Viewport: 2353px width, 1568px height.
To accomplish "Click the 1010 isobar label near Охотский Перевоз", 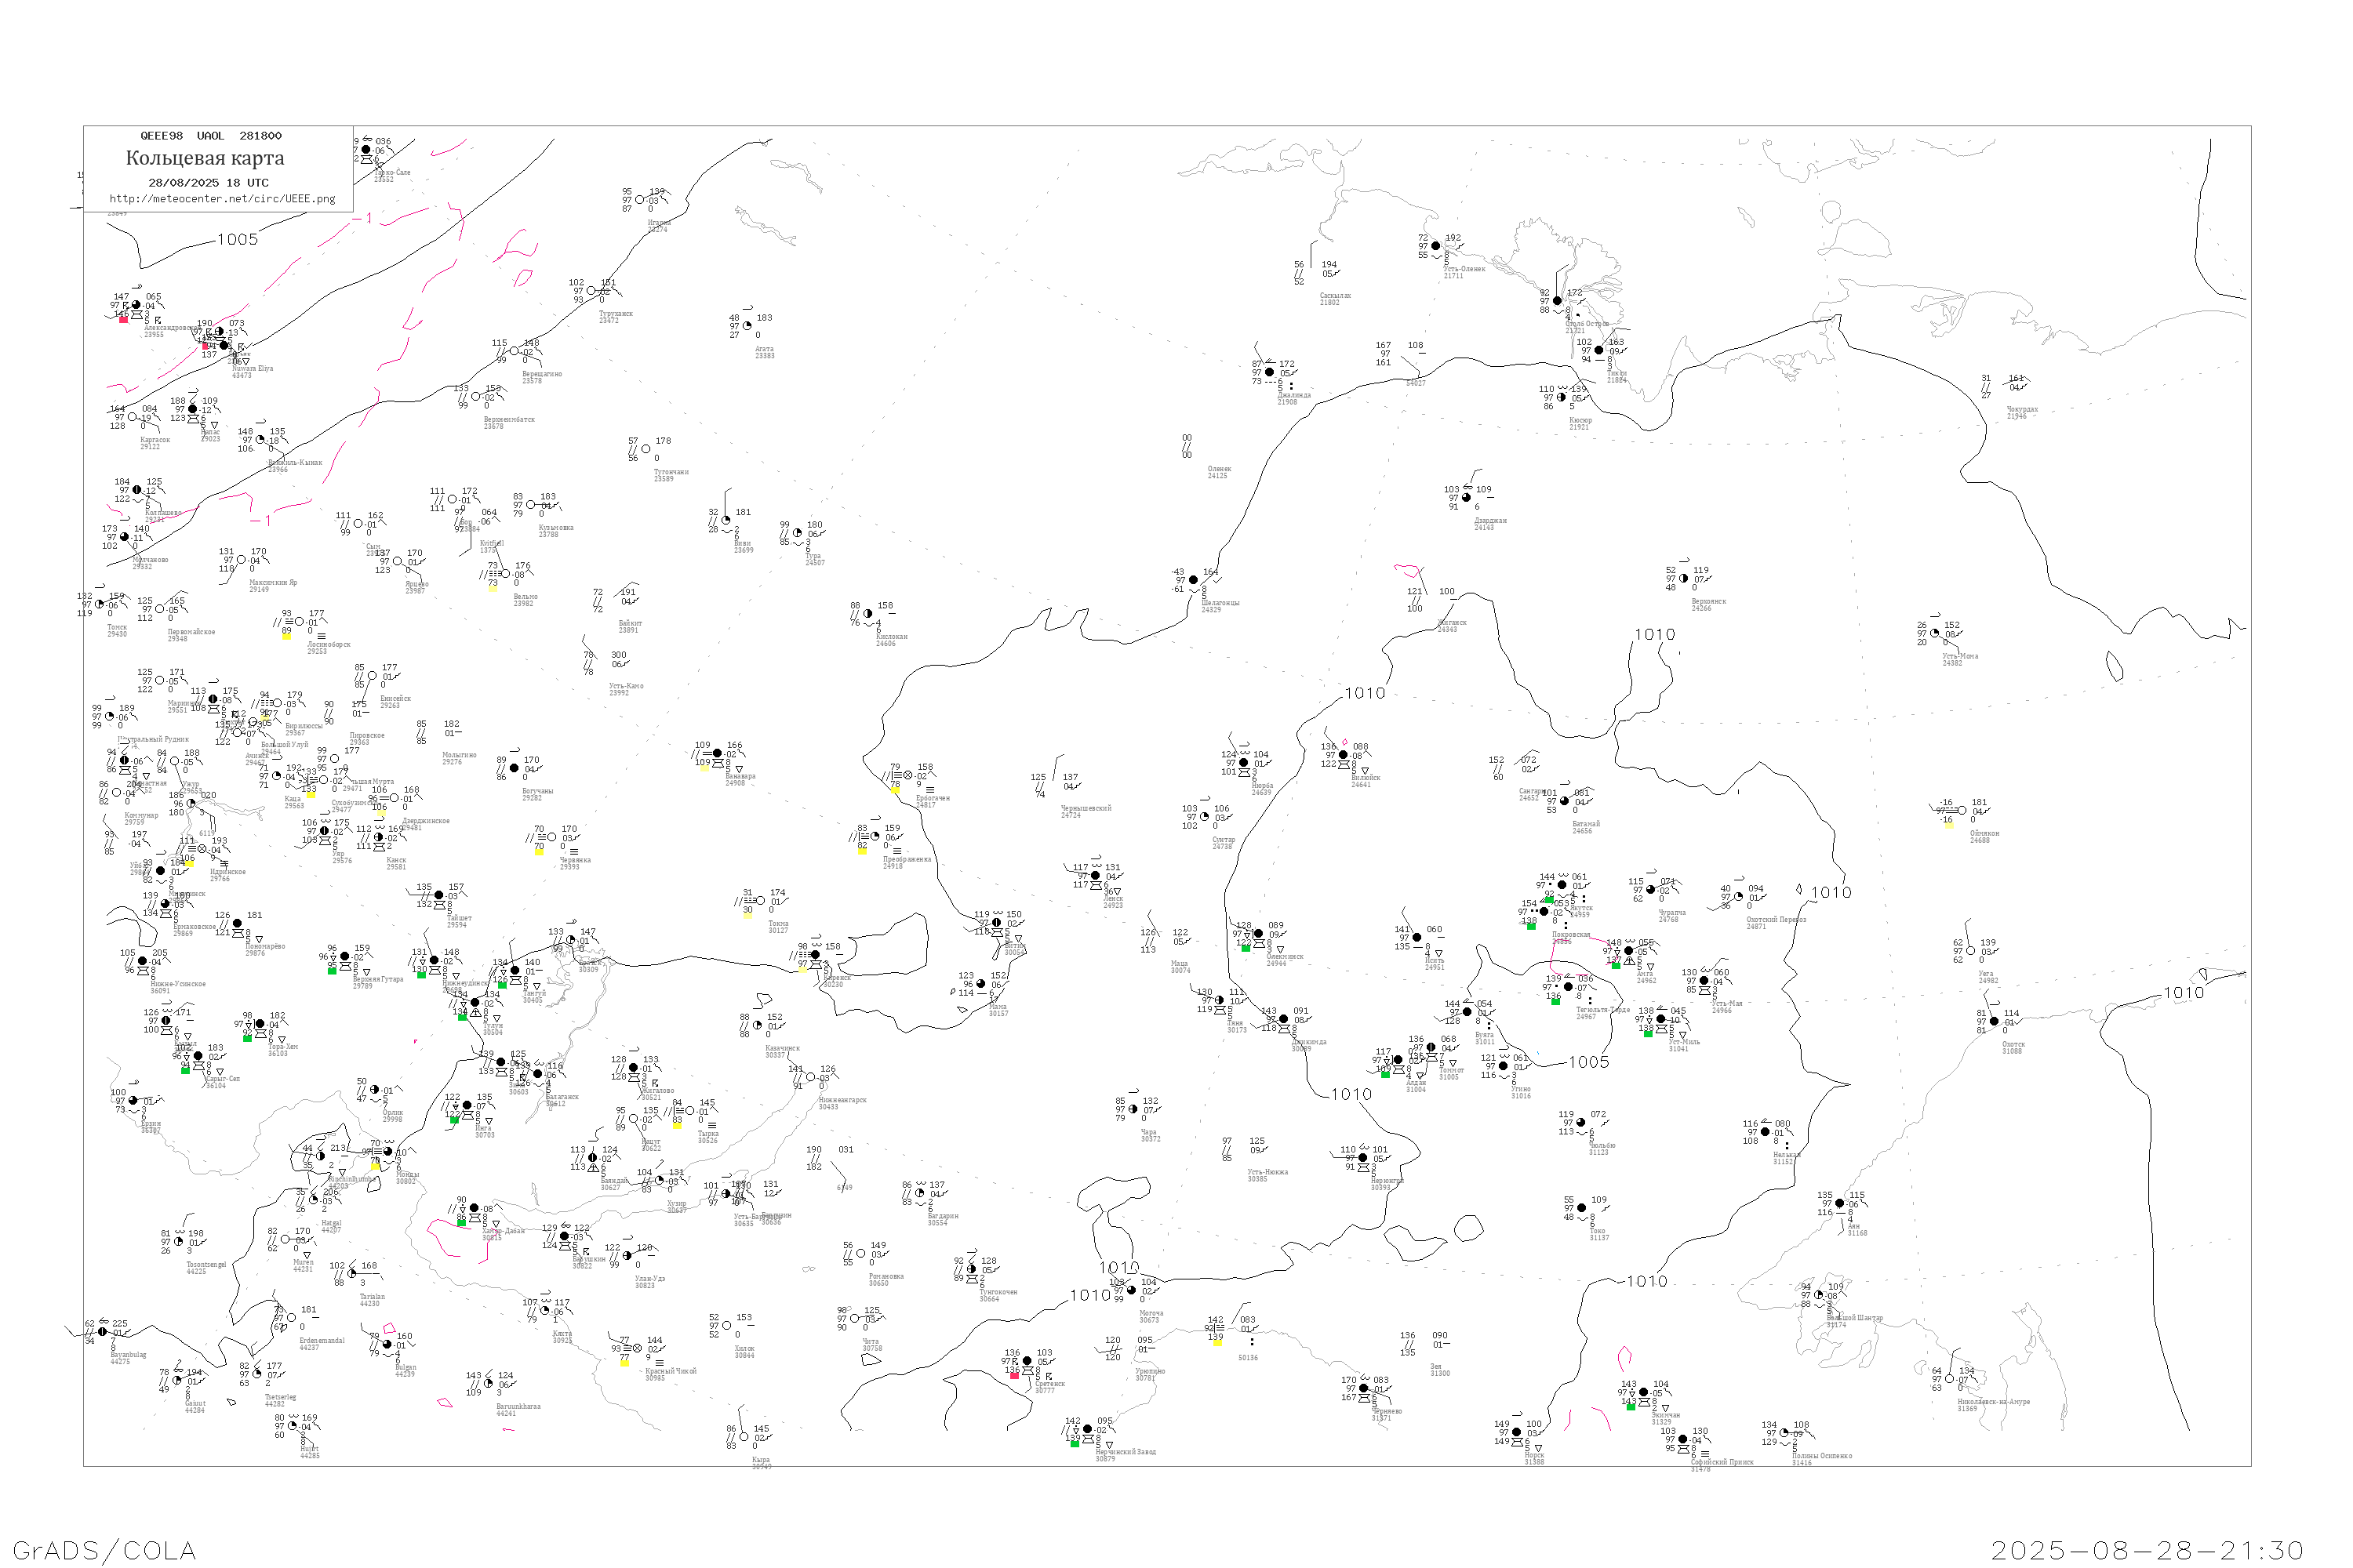I will click(1831, 893).
